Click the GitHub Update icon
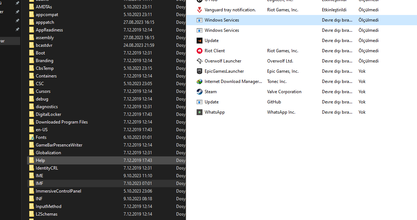The height and width of the screenshot is (220, 417). coord(200,102)
